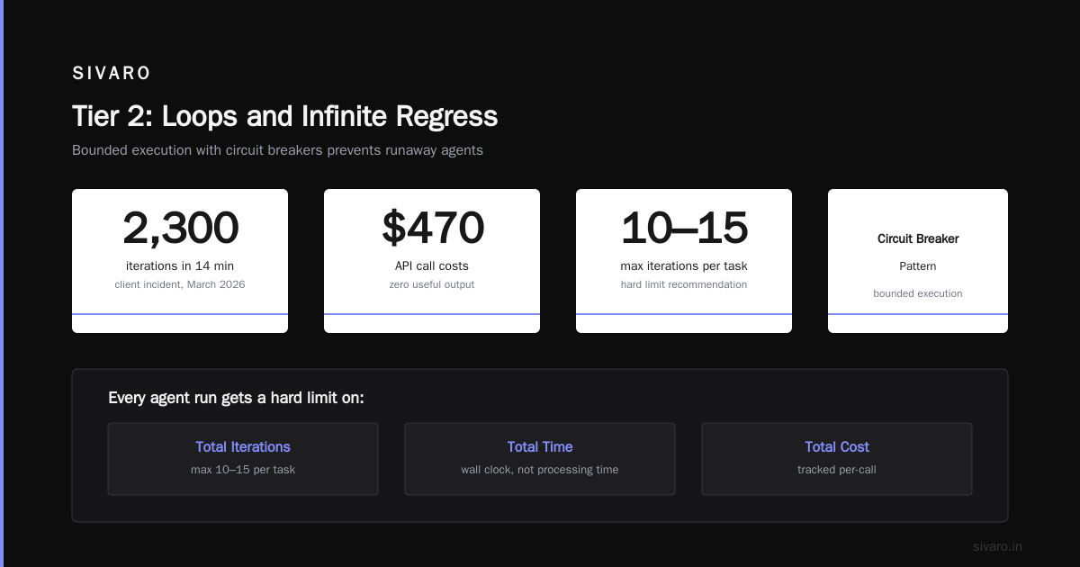Screen dimensions: 1080x567
Task: Open the 2,300 iterations stat card
Action: pos(180,261)
